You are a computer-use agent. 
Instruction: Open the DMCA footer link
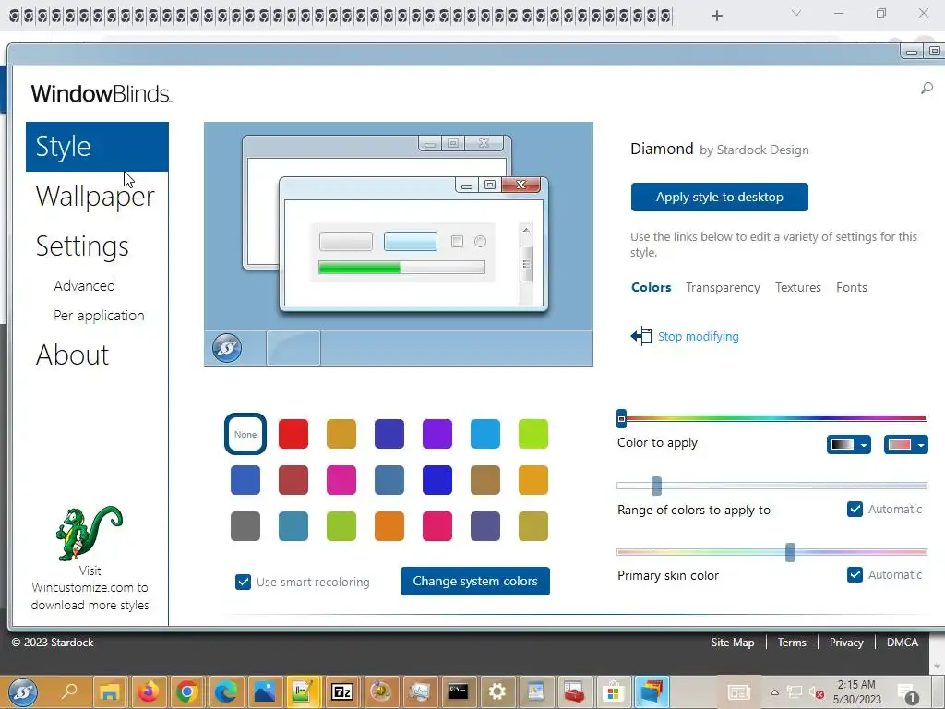(x=903, y=643)
